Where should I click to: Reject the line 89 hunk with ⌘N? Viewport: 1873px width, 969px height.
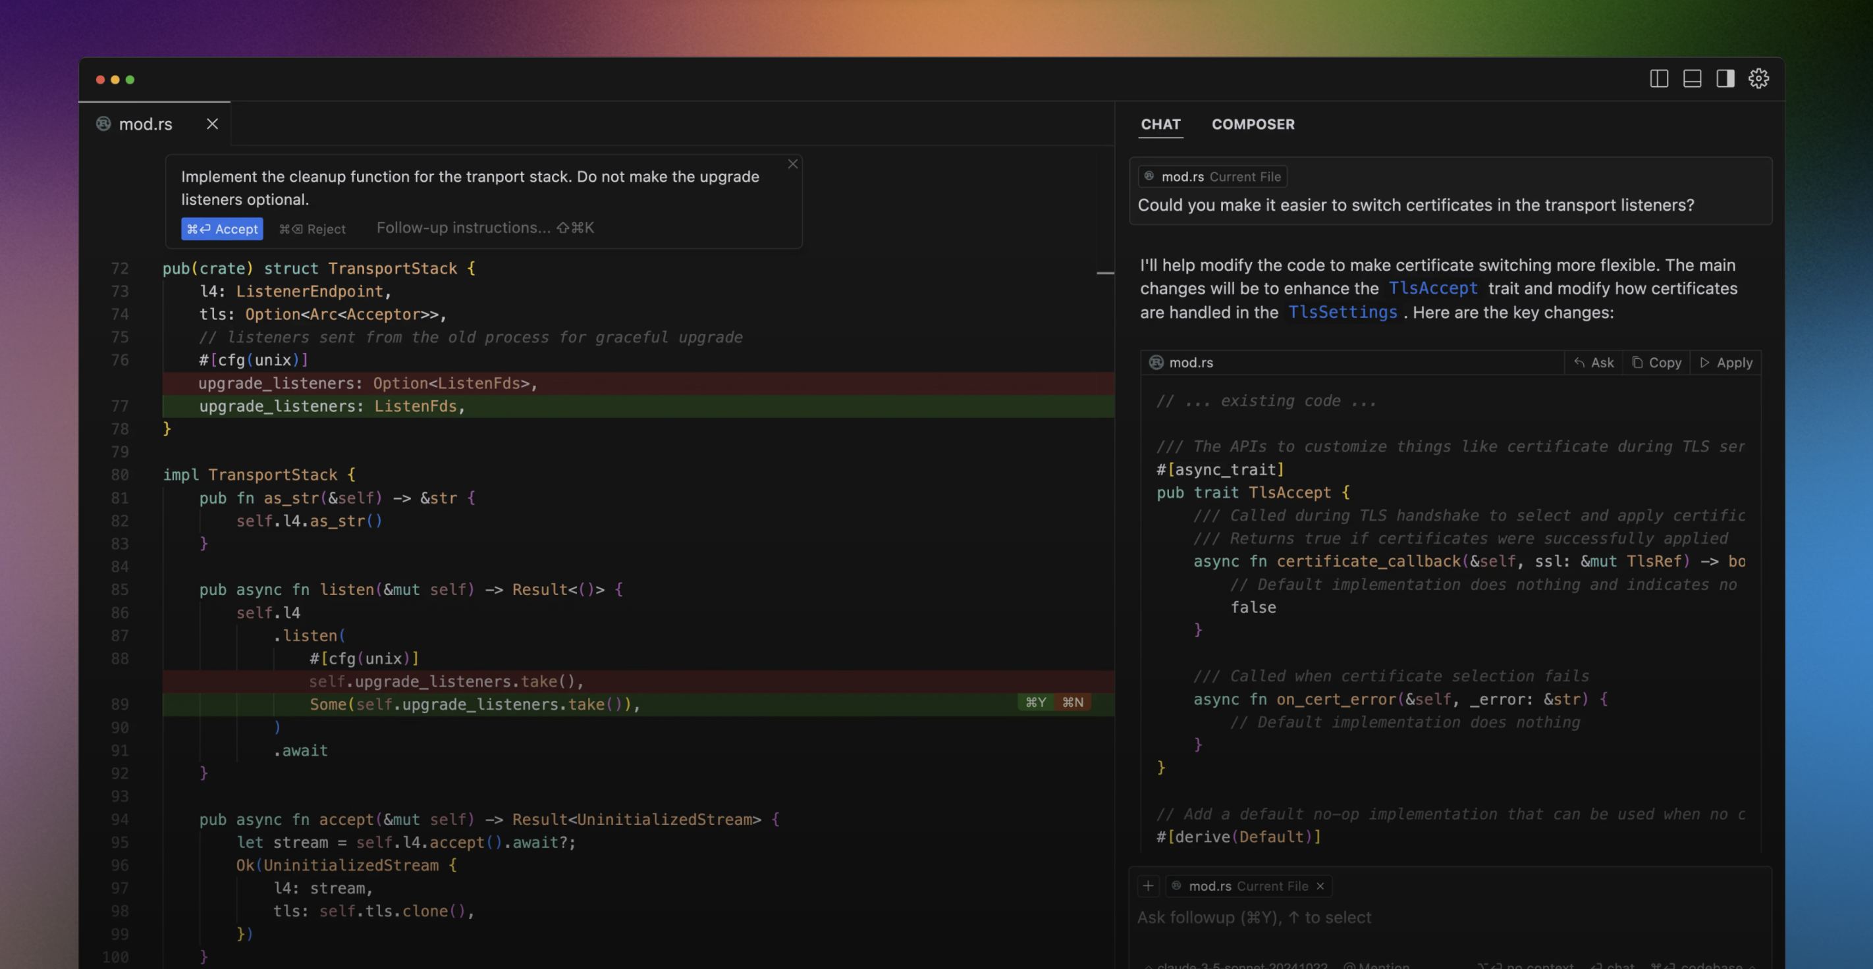pyautogui.click(x=1072, y=702)
